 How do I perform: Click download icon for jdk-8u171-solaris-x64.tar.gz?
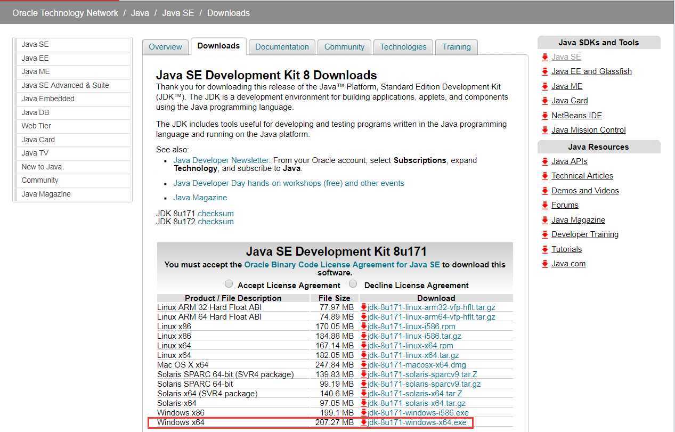click(364, 403)
